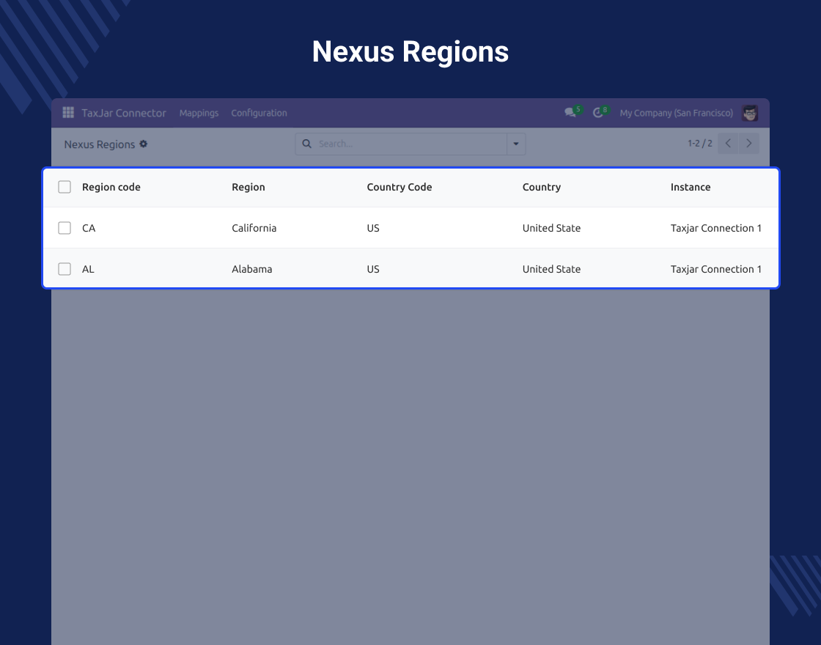Check the AL row checkbox
This screenshot has width=821, height=645.
[65, 269]
